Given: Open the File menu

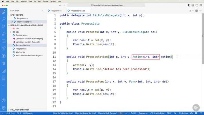Looking at the screenshot, I should [12, 1].
